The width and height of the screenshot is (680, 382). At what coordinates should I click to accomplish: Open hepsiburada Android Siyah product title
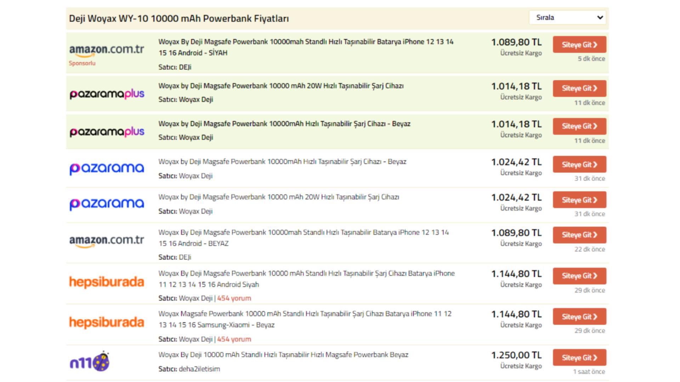point(306,279)
